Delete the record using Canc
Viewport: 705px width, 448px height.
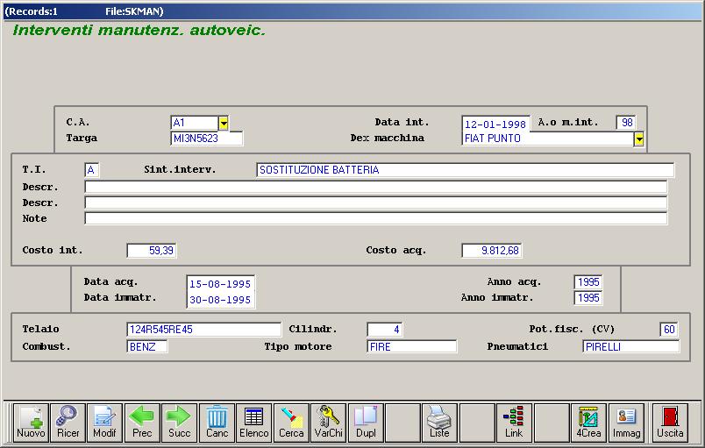pos(217,423)
